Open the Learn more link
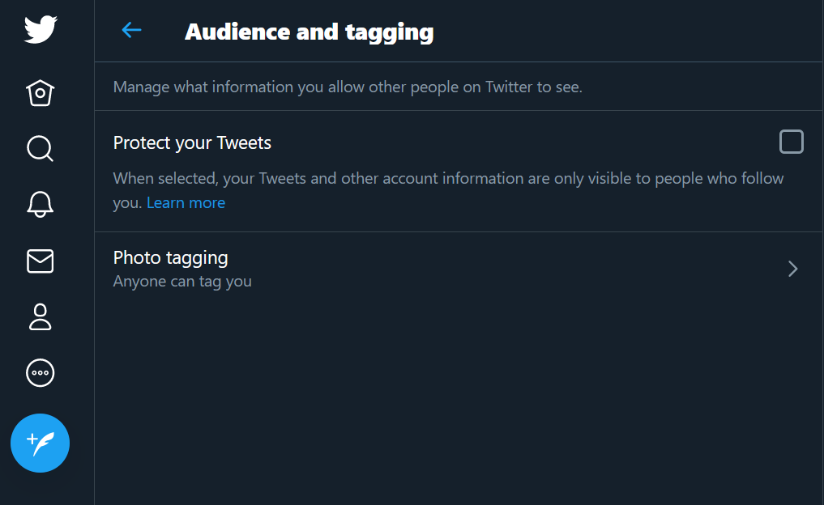824x505 pixels. click(186, 202)
